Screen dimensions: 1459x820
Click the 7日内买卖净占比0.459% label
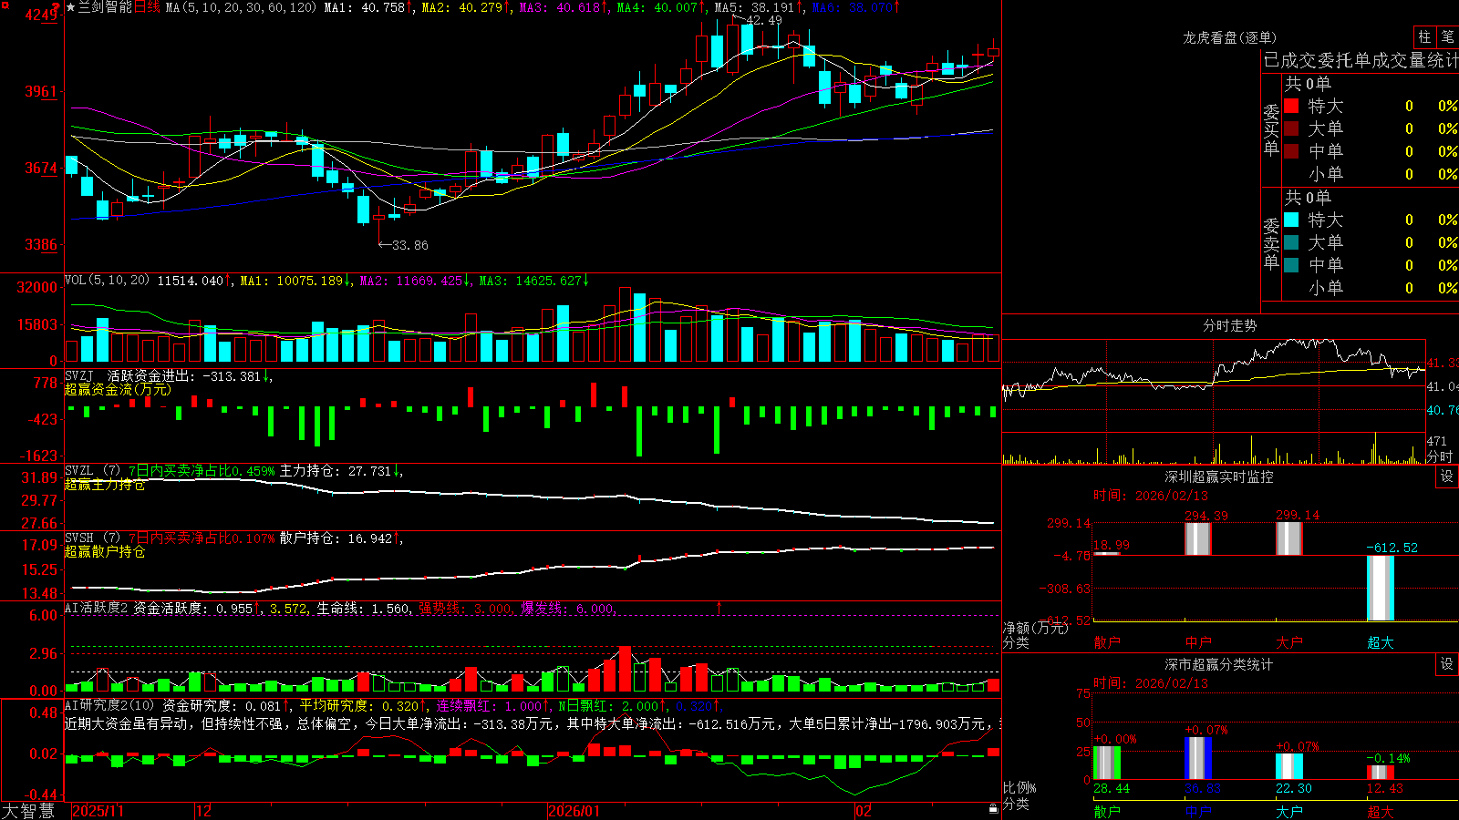pyautogui.click(x=201, y=471)
